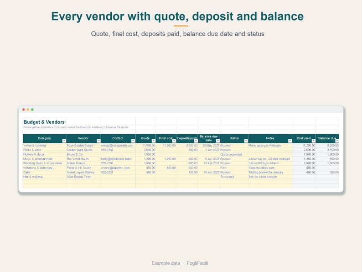Click the '555-0188' contact cell
The width and height of the screenshot is (362, 272).
click(x=118, y=163)
